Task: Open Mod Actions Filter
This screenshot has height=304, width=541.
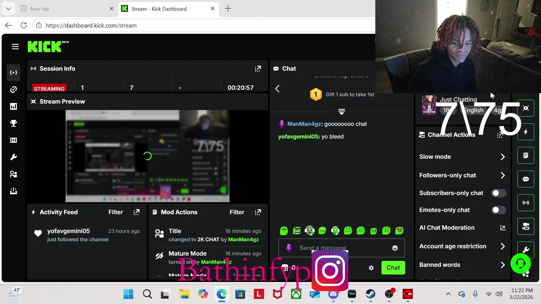Action: [237, 212]
